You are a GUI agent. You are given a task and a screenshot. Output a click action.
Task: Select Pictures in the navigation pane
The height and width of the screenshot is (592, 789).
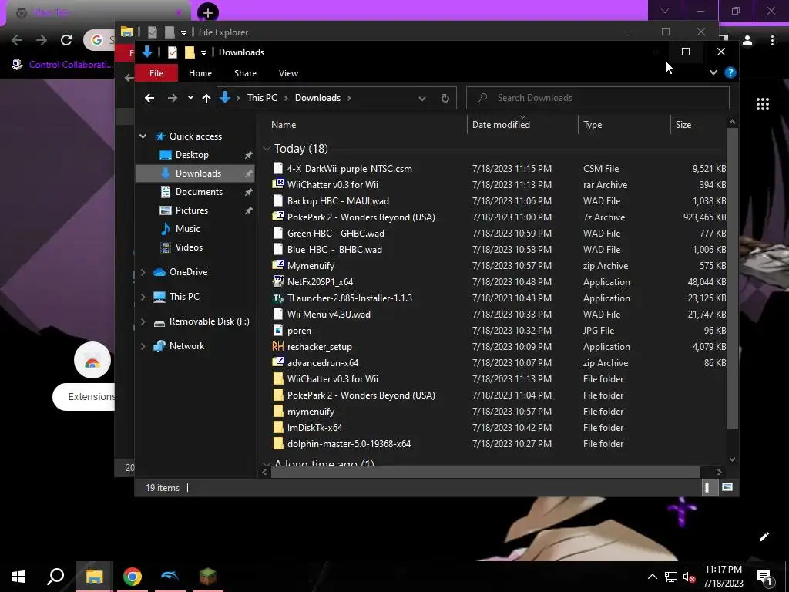pos(192,210)
